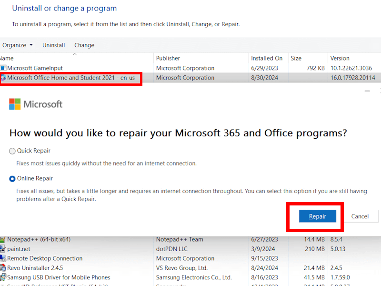Screen dimensions: 381x286
Task: Click the Notepad++ program icon
Action: (x=3, y=239)
